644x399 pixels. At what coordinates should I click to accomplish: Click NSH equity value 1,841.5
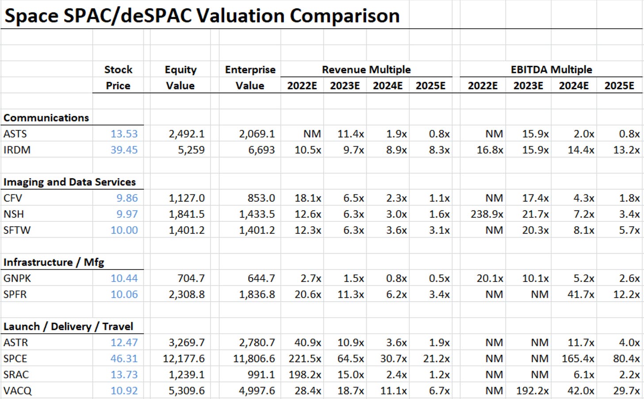[187, 214]
